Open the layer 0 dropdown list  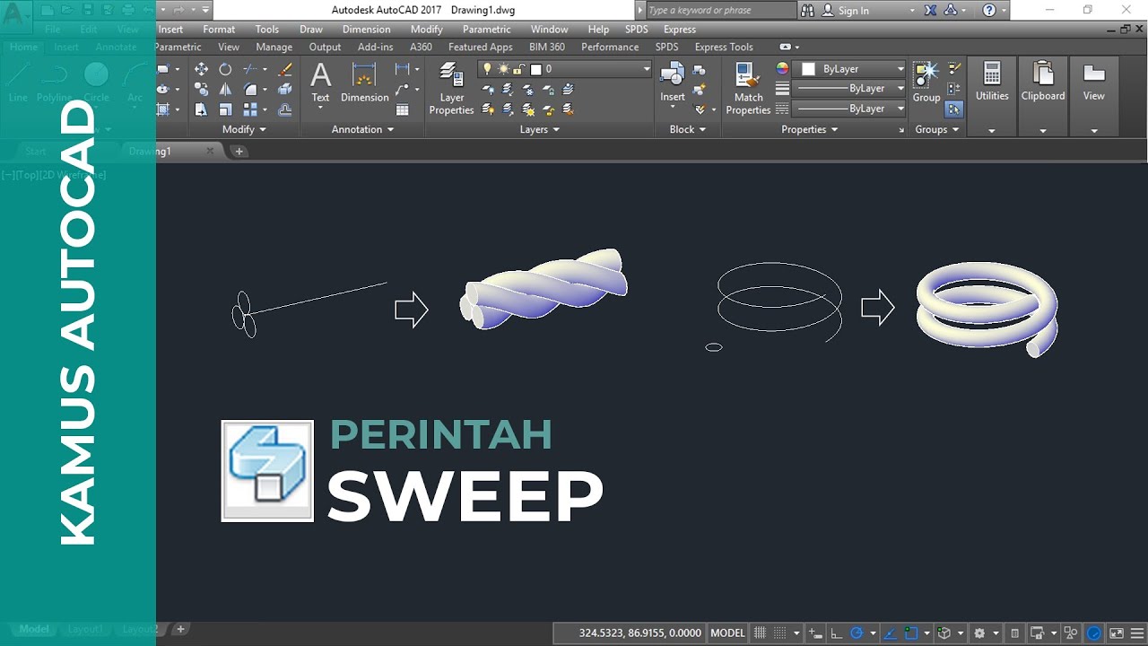(646, 69)
